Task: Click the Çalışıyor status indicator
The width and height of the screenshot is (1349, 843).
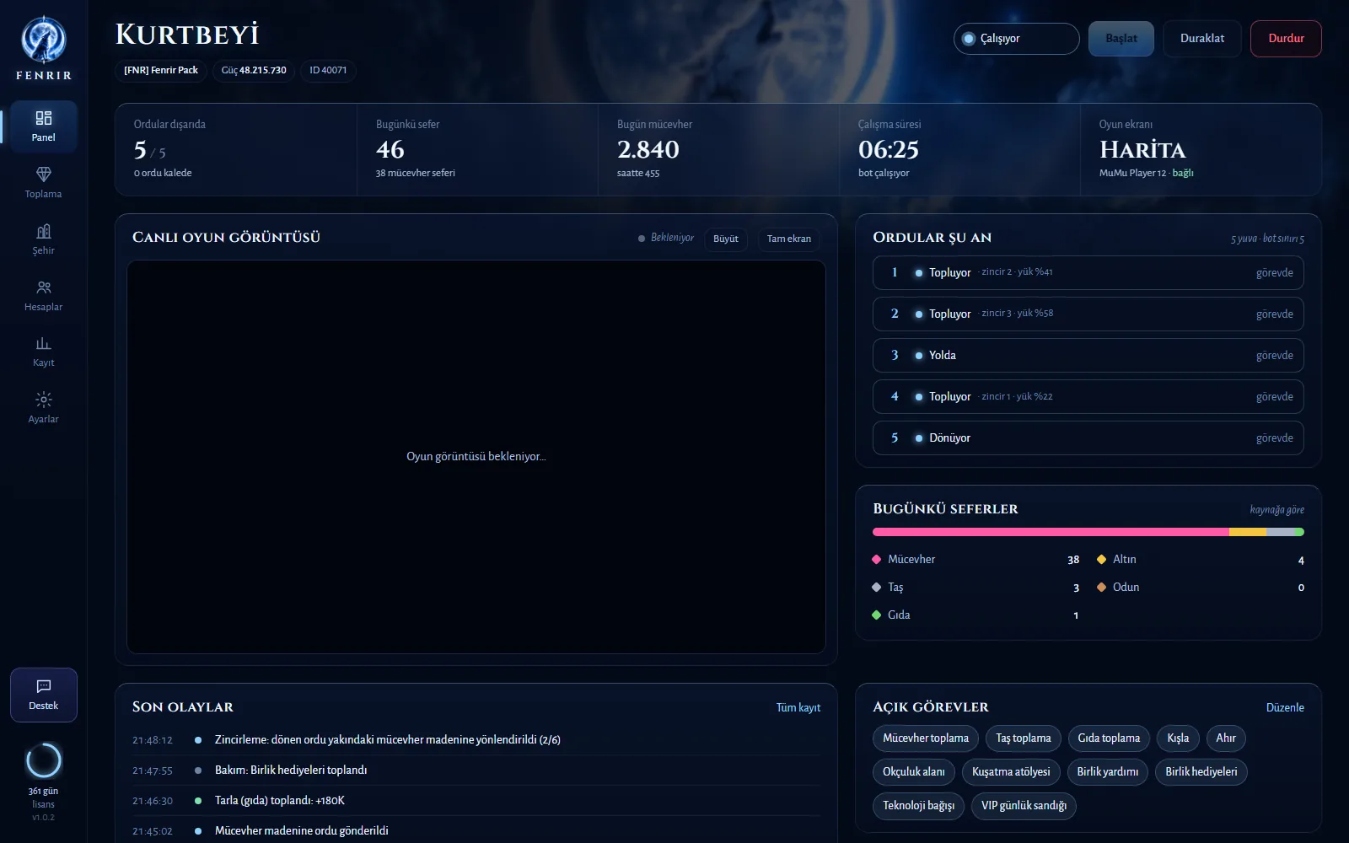Action: point(1017,39)
